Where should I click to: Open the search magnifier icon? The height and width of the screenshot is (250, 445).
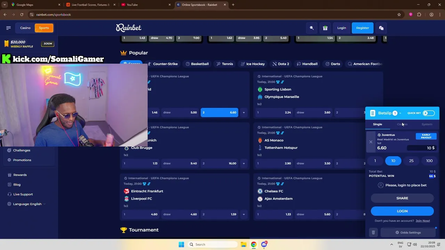312,28
